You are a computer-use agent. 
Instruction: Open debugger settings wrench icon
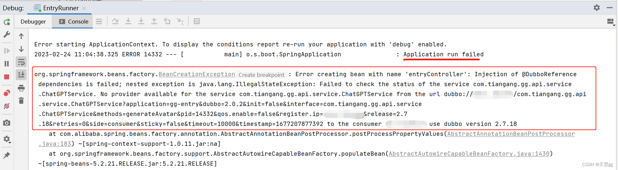pos(7,34)
